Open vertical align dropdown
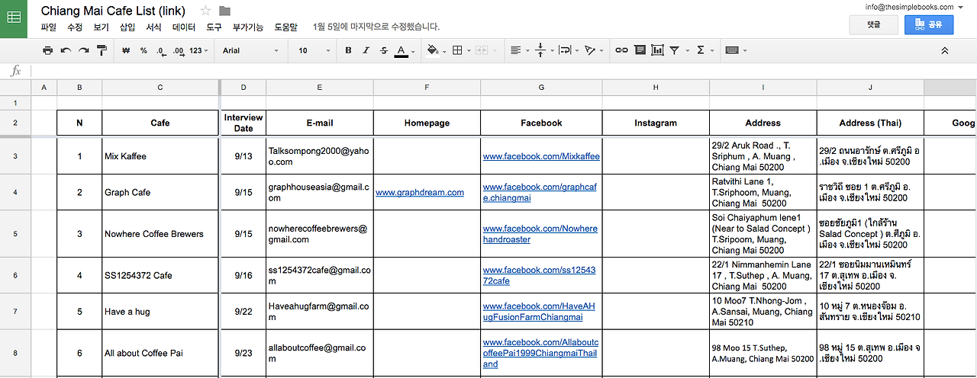 click(x=543, y=50)
